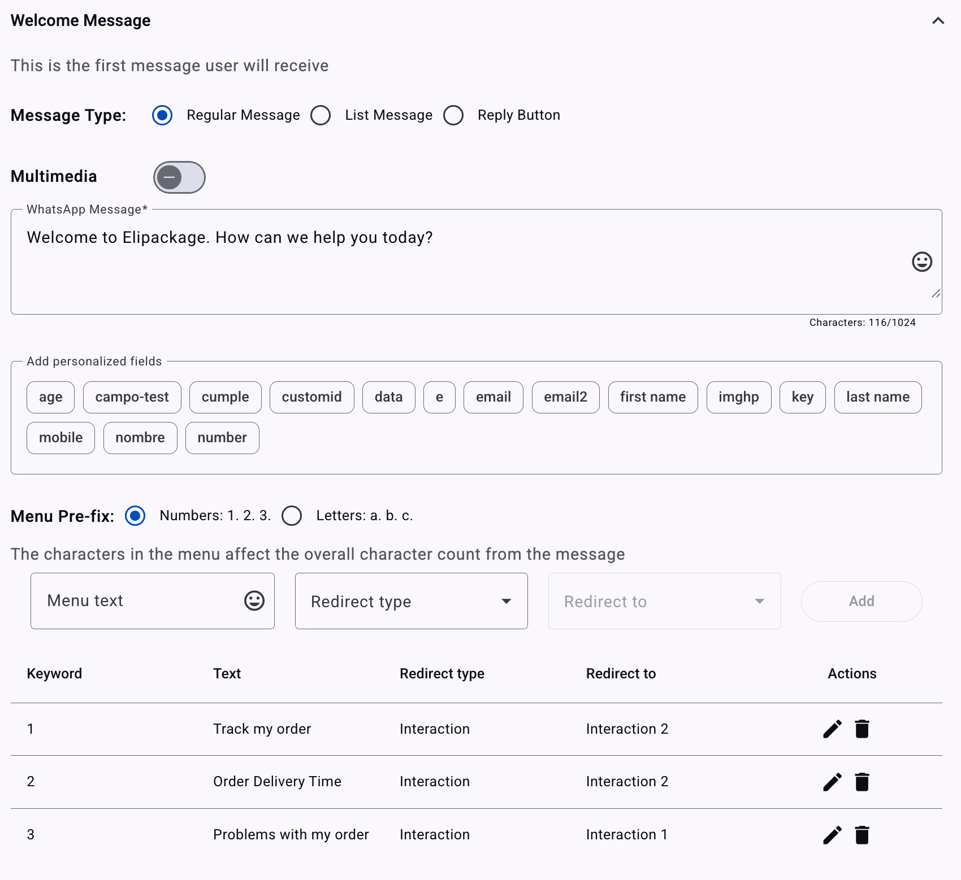The height and width of the screenshot is (880, 961).
Task: Click the Add menu item button
Action: click(x=862, y=602)
